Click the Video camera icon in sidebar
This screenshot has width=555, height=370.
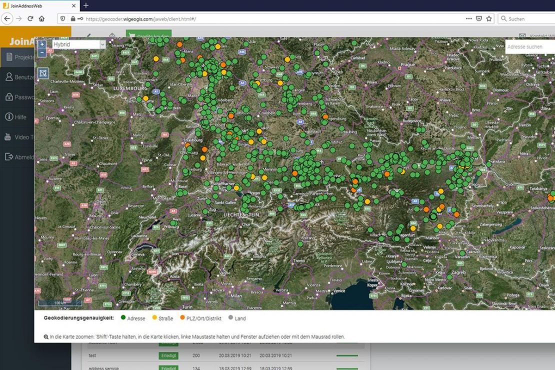tap(8, 137)
